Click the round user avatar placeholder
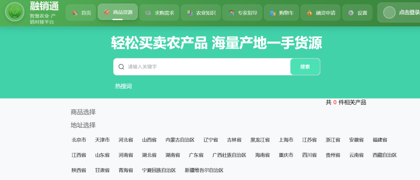This screenshot has height=180, width=420. (x=389, y=12)
